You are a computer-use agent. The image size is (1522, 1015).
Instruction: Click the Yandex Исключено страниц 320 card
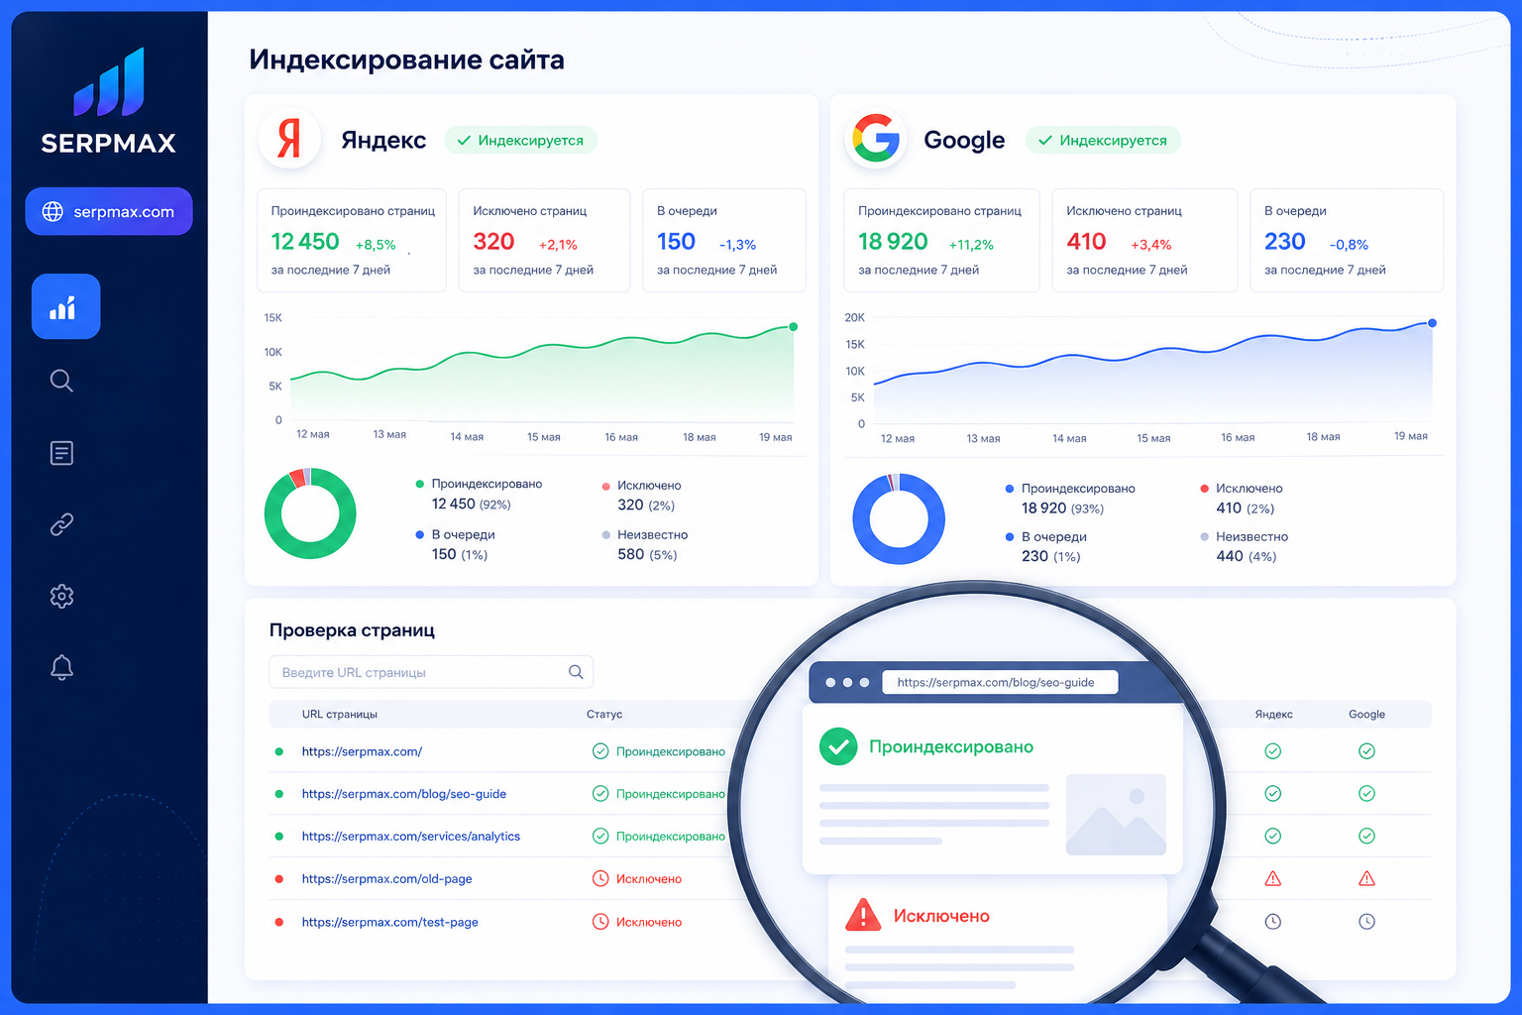point(544,240)
